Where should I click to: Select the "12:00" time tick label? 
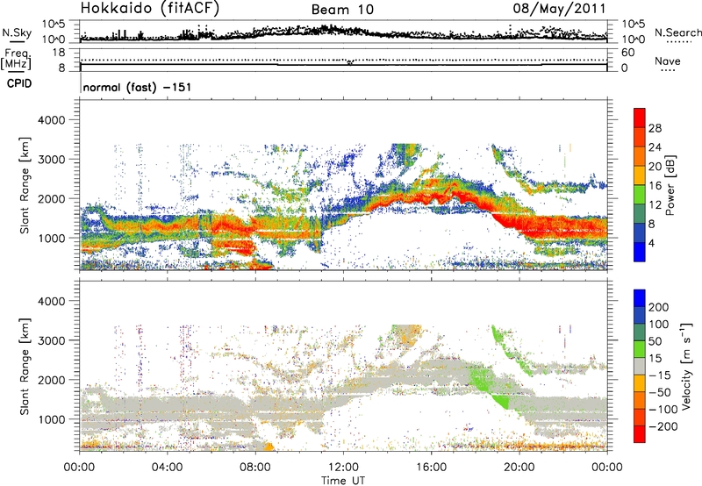coord(343,468)
